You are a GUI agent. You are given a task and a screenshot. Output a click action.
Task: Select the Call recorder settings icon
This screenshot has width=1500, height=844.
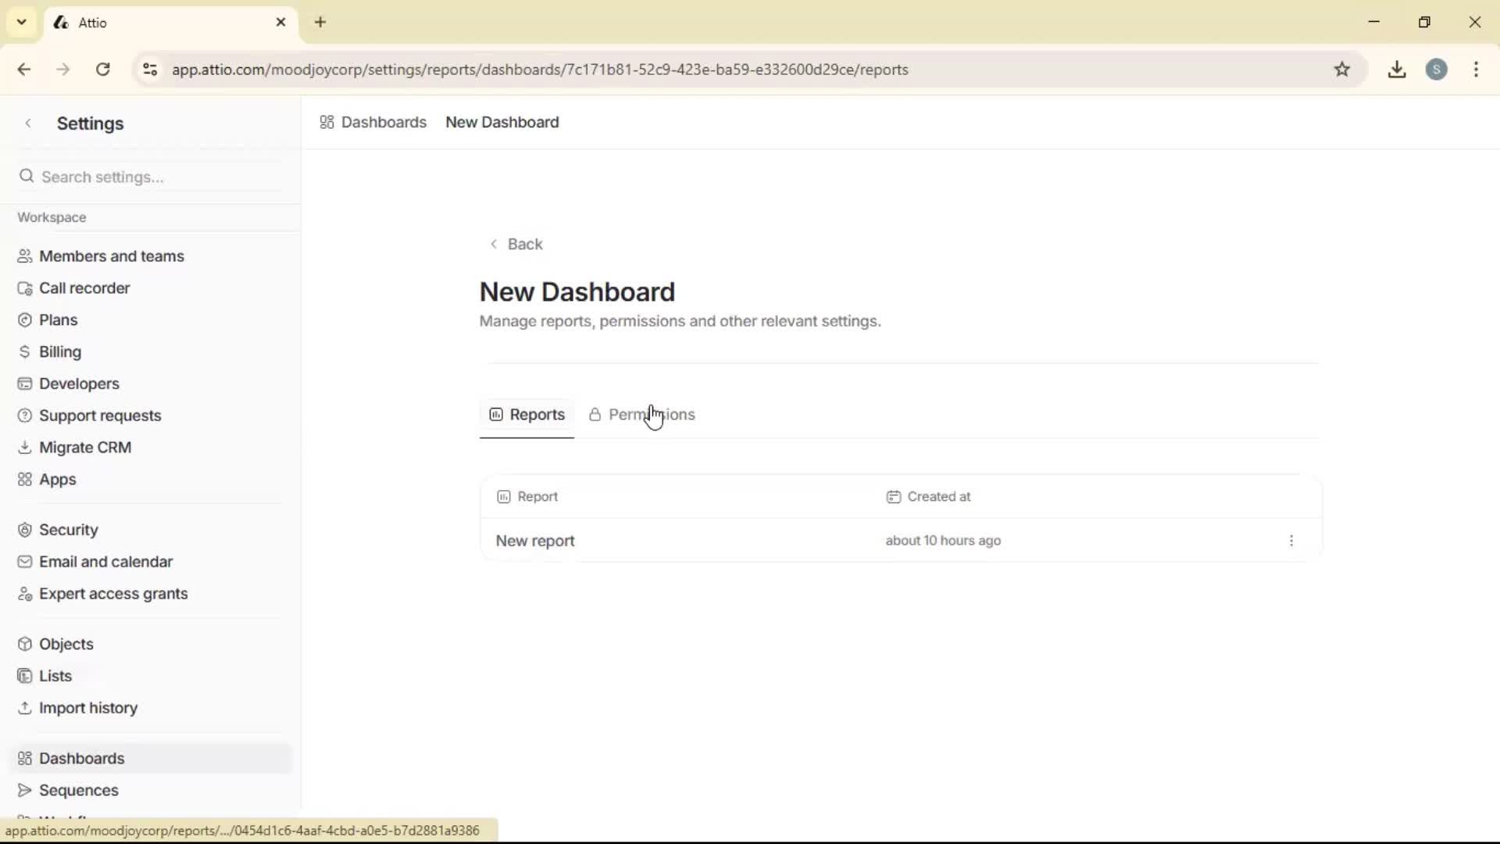tap(26, 288)
